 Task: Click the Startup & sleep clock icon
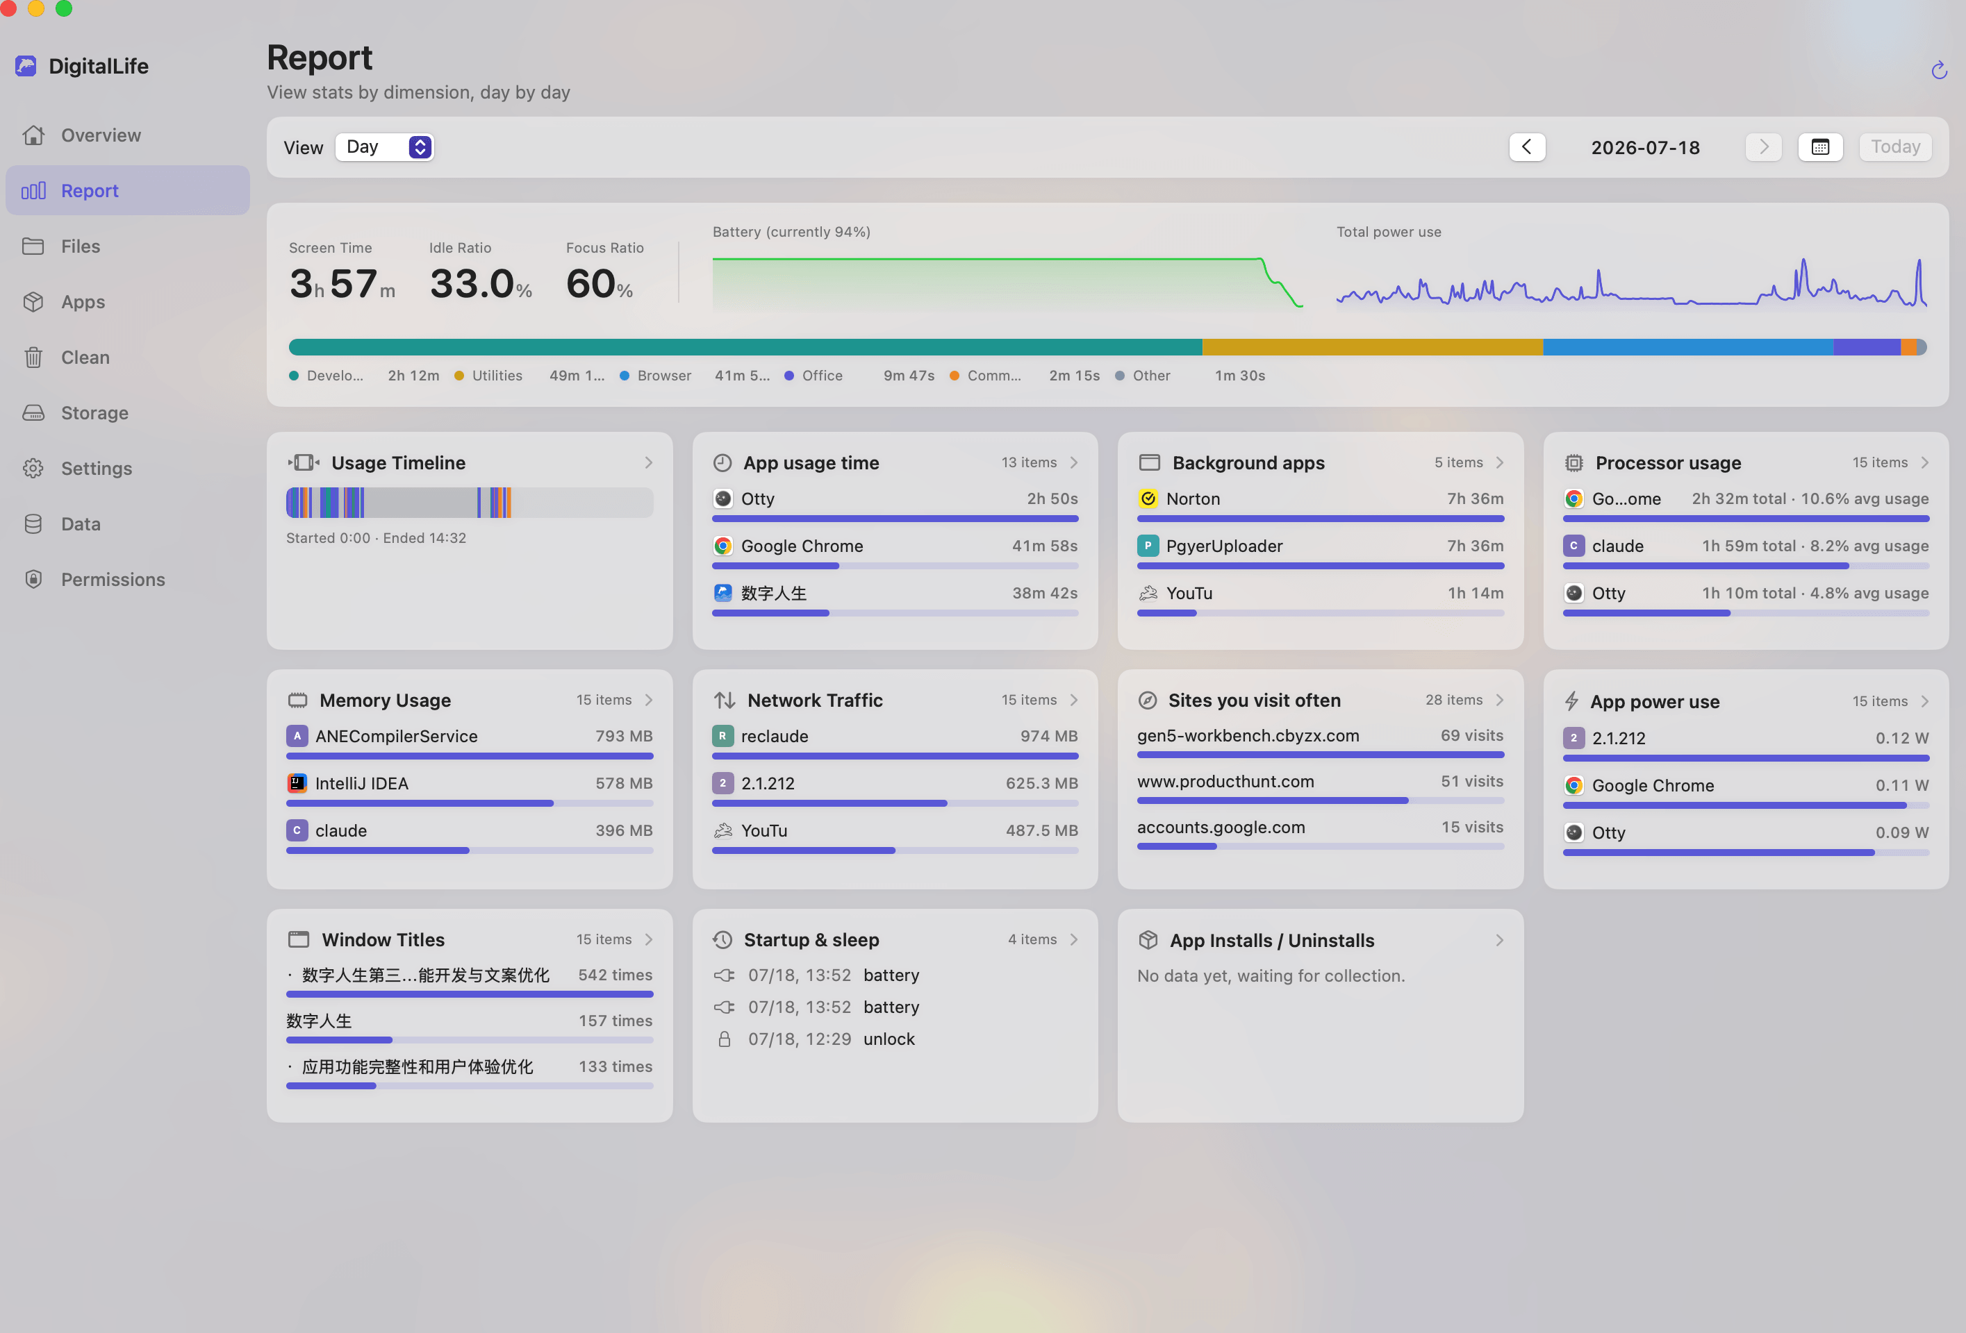click(x=722, y=939)
